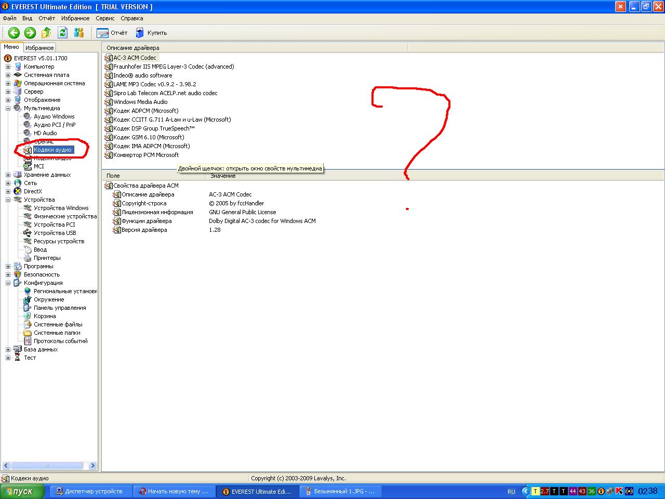This screenshot has height=499, width=665.
Task: Click the green Back arrow toolbar icon
Action: (x=14, y=33)
